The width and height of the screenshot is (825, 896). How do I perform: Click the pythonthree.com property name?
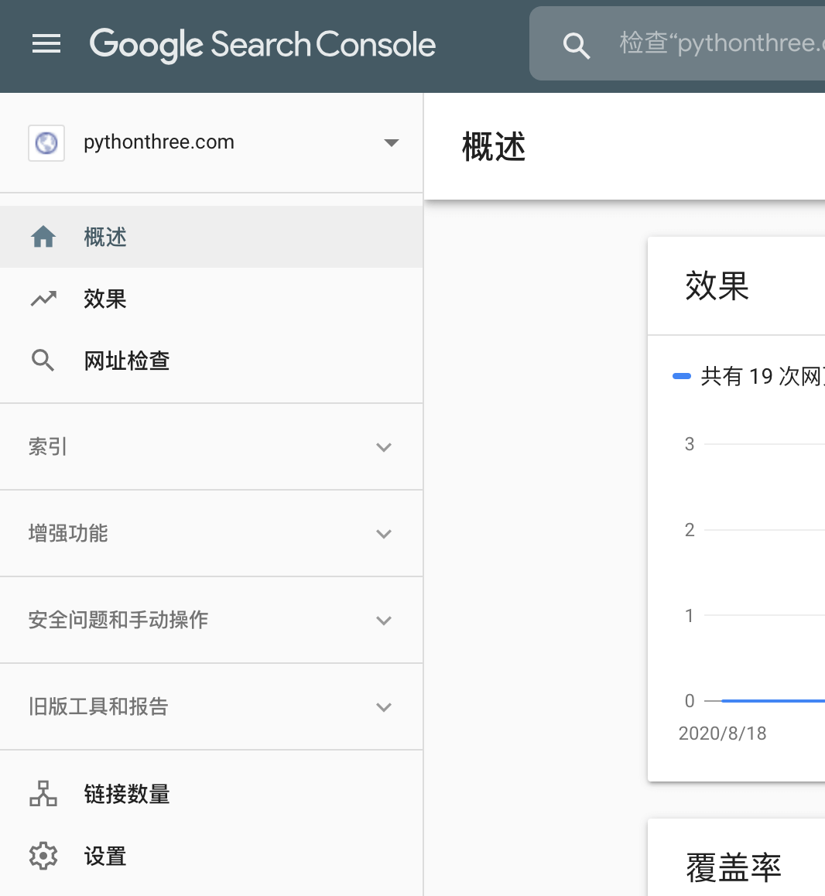pos(159,142)
